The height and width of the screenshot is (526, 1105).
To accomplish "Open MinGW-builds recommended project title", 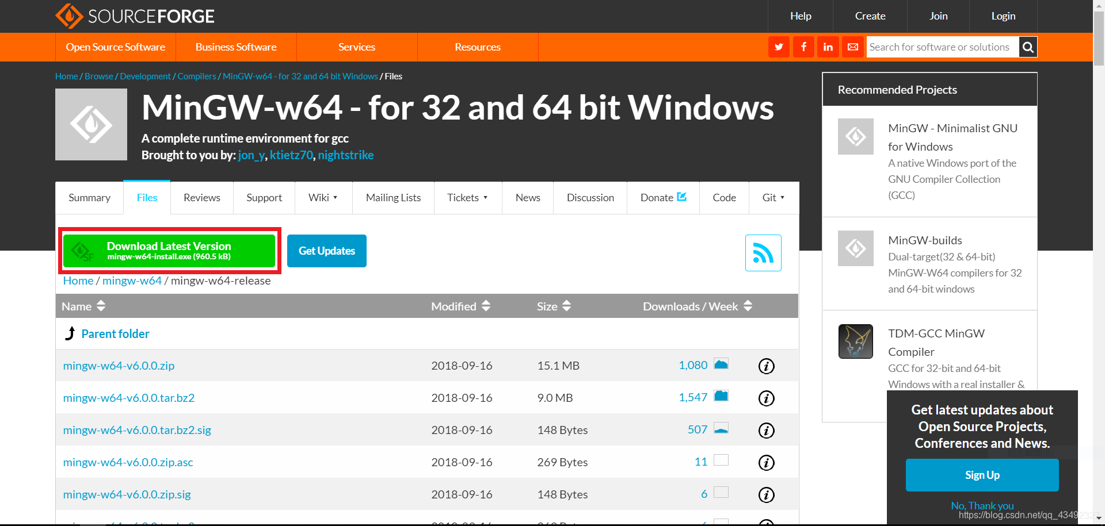I will (x=925, y=240).
